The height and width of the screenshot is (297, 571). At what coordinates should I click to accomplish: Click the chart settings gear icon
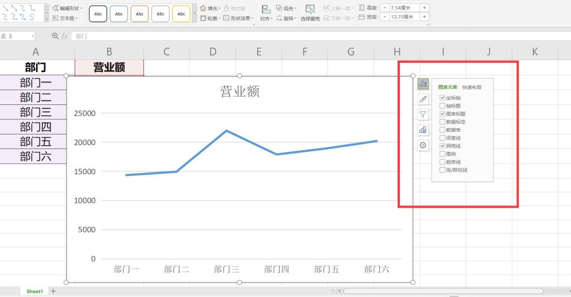[423, 145]
